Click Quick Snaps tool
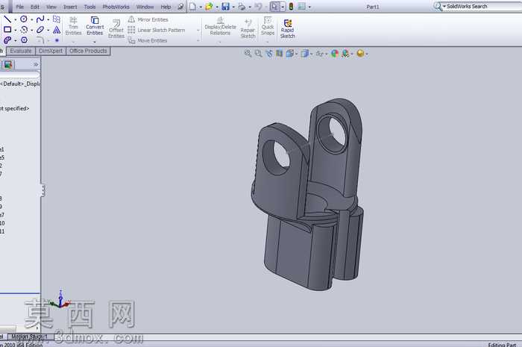This screenshot has height=347, width=522. (268, 26)
